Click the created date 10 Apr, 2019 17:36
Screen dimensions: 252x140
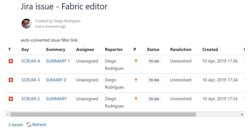tap(220, 61)
